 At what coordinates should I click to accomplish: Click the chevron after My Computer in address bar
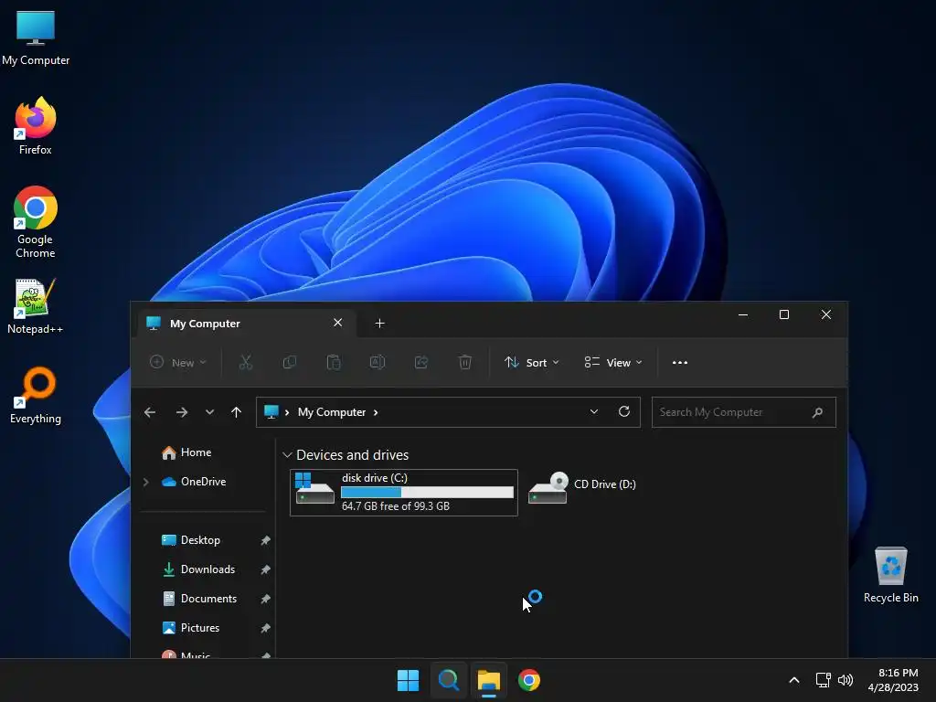coord(376,412)
